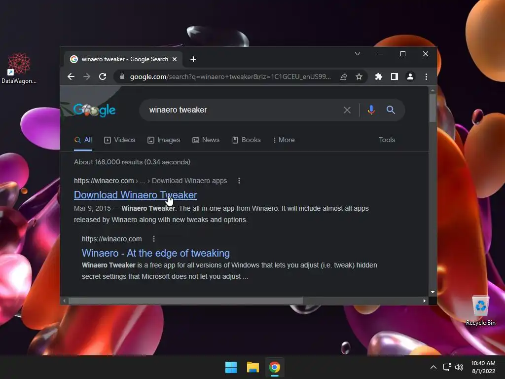
Task: Open the clock showing 10:40 AM
Action: tap(483, 367)
